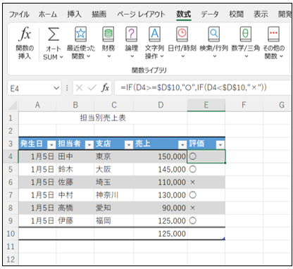Select the 福岡 branch cell
The width and height of the screenshot is (293, 269).
point(114,221)
